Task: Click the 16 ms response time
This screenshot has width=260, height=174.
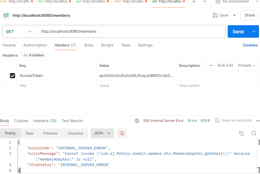Action: click(x=192, y=121)
